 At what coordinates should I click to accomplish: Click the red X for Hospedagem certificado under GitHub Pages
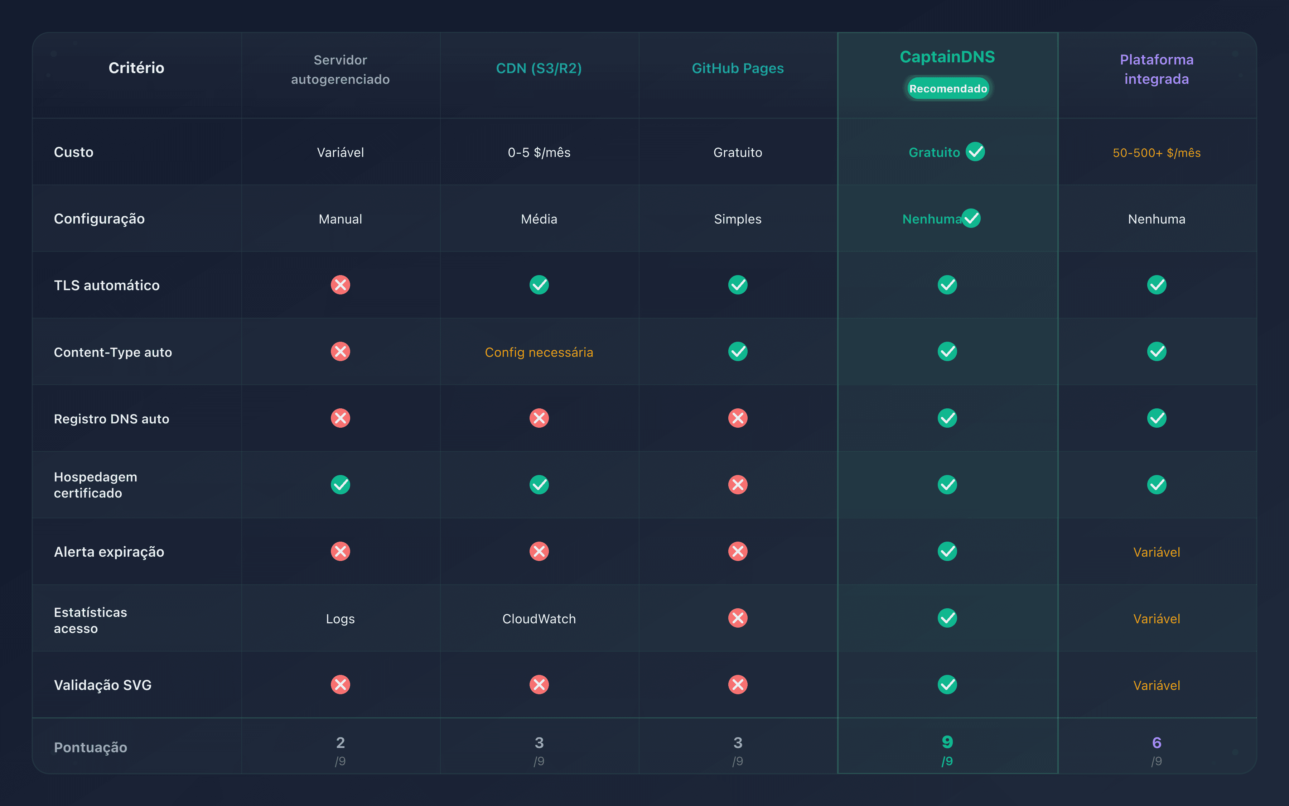[x=738, y=485]
